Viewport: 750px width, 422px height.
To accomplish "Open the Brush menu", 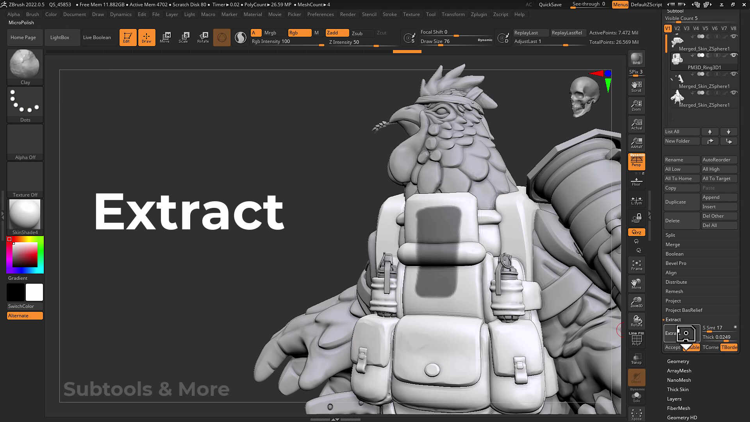I will click(32, 14).
